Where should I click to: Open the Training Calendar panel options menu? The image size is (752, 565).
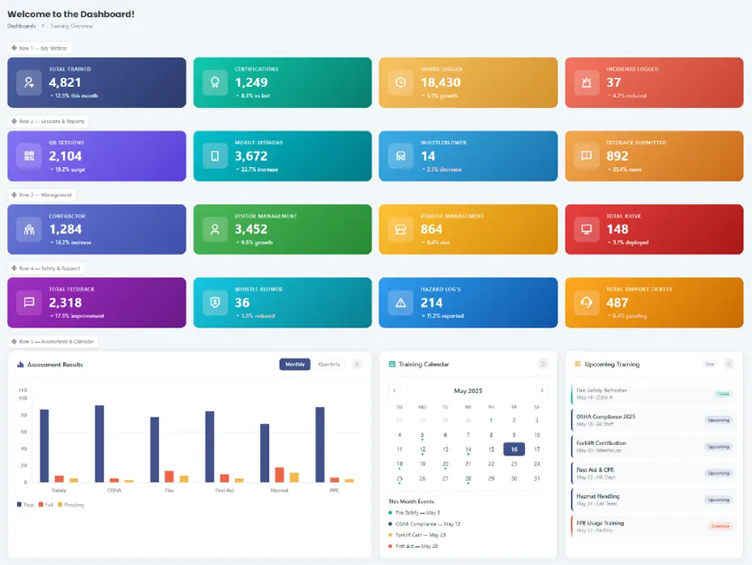pyautogui.click(x=543, y=363)
